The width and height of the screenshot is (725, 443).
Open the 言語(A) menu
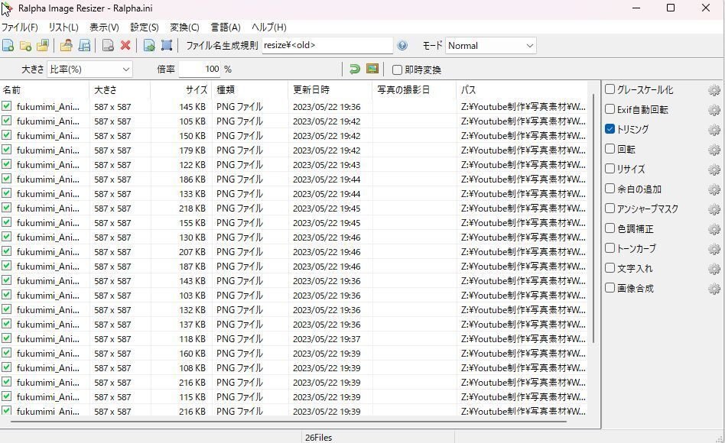pos(226,27)
